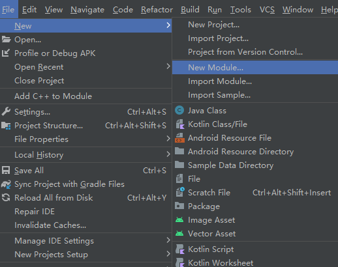Click the Vector Asset android icon
Viewport: 338px width, 267px height.
point(179,233)
